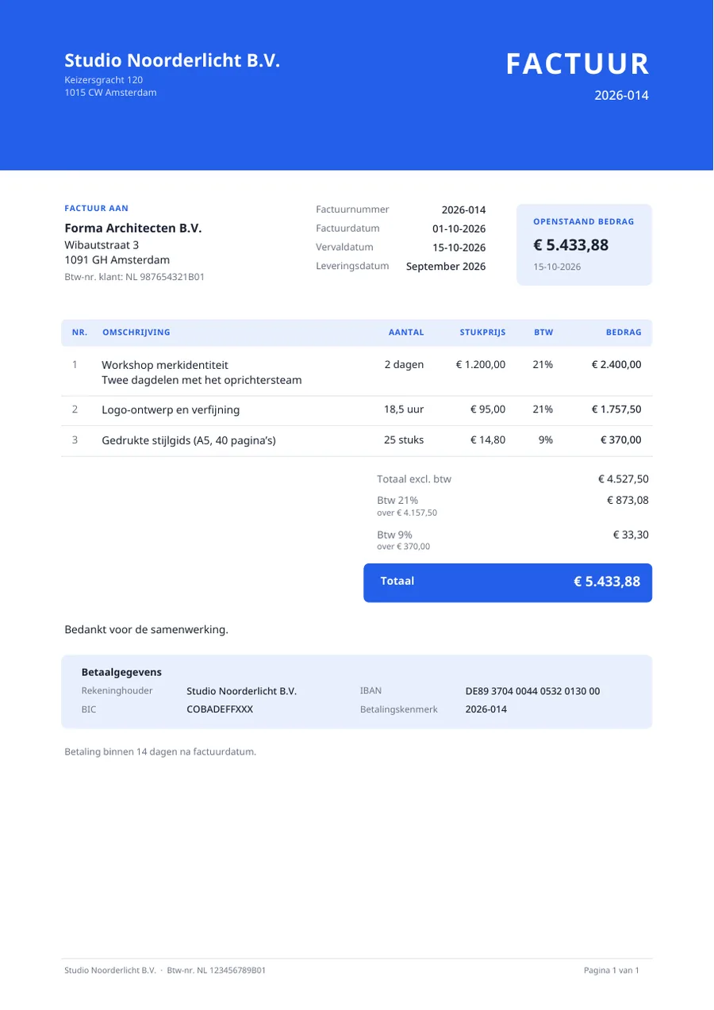Select the quantity "25 stuks"
This screenshot has width=714, height=1010.
(x=404, y=440)
